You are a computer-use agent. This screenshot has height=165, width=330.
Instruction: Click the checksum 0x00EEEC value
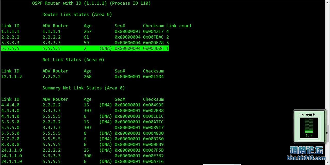(x=153, y=116)
